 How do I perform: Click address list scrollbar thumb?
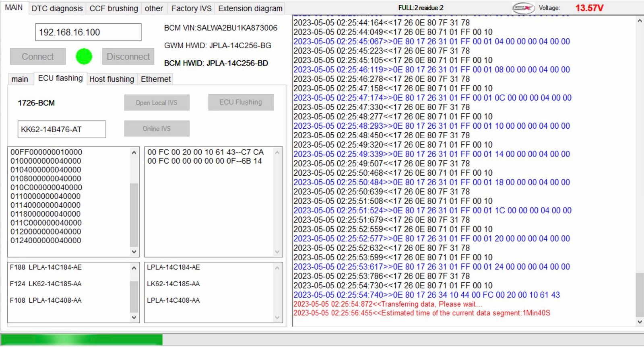pos(134,215)
